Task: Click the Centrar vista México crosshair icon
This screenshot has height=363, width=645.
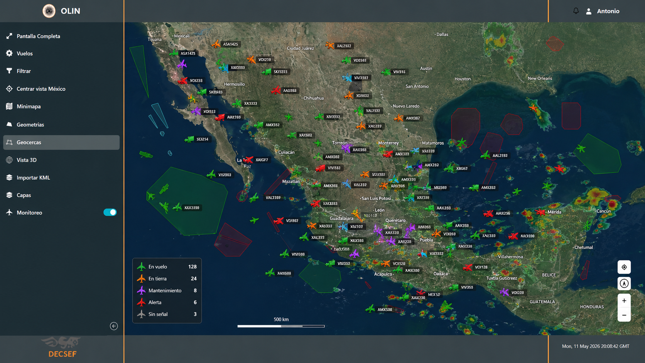Action: 9,89
